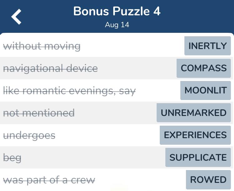Viewport: 234px width, 191px height.
Task: Click the empty space in the 'beg' row
Action: click(x=94, y=158)
